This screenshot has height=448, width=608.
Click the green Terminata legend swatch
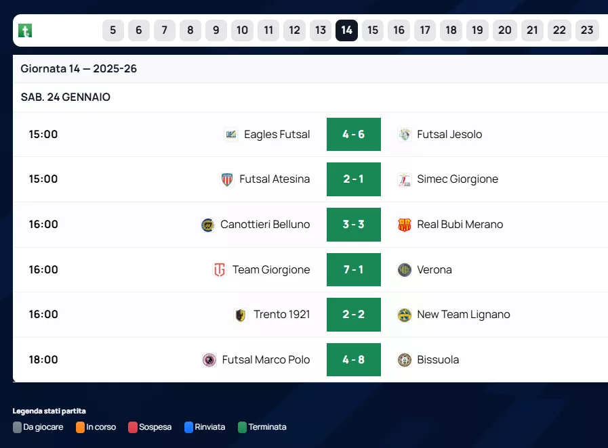242,428
